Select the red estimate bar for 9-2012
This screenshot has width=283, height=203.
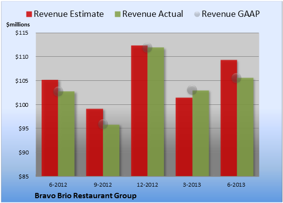(x=94, y=142)
